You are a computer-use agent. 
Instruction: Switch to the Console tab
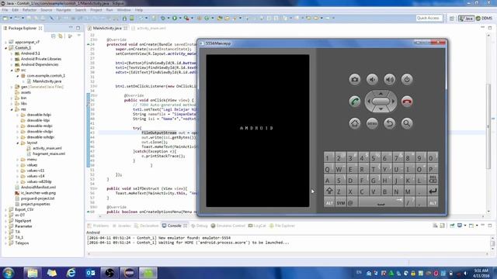(174, 226)
